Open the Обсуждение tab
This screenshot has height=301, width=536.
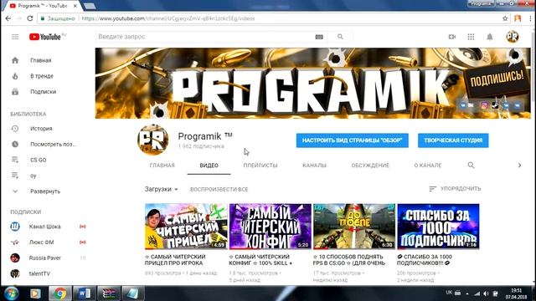coord(370,166)
